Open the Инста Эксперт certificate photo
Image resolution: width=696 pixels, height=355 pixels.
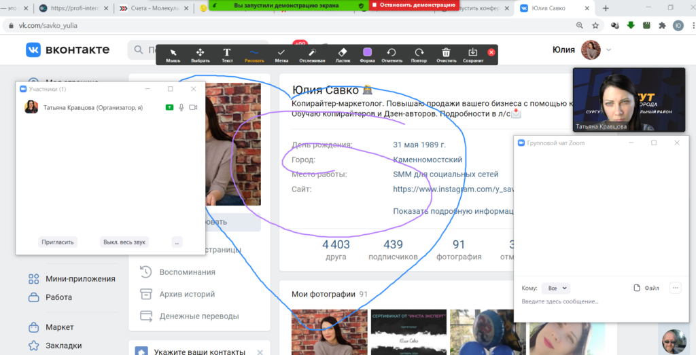[408, 332]
